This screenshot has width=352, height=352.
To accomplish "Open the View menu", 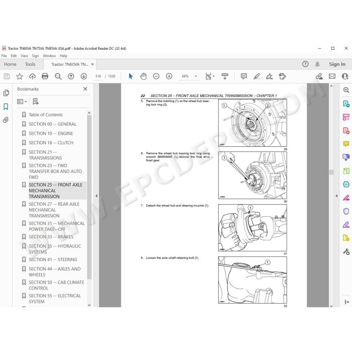I will point(24,56).
